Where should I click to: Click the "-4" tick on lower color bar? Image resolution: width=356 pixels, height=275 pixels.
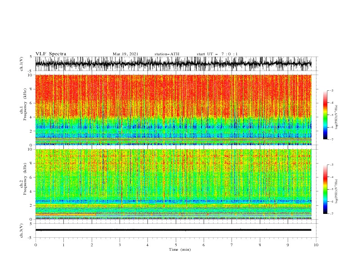(331, 177)
